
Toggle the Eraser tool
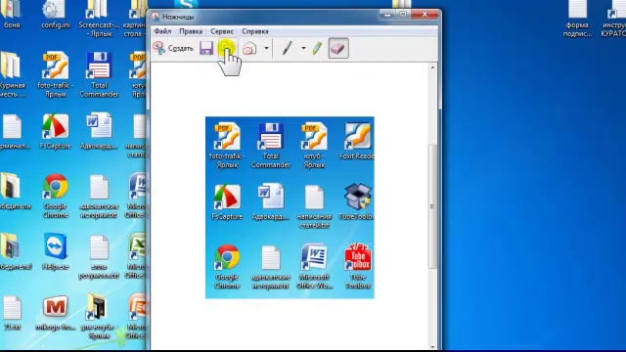point(338,48)
